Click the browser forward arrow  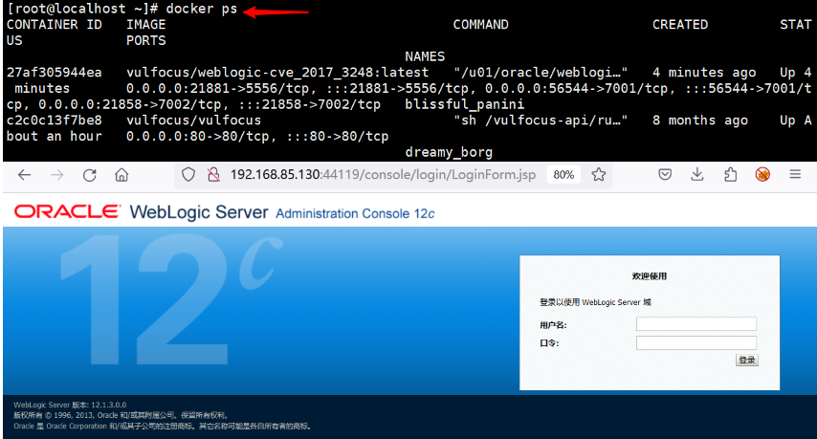56,175
